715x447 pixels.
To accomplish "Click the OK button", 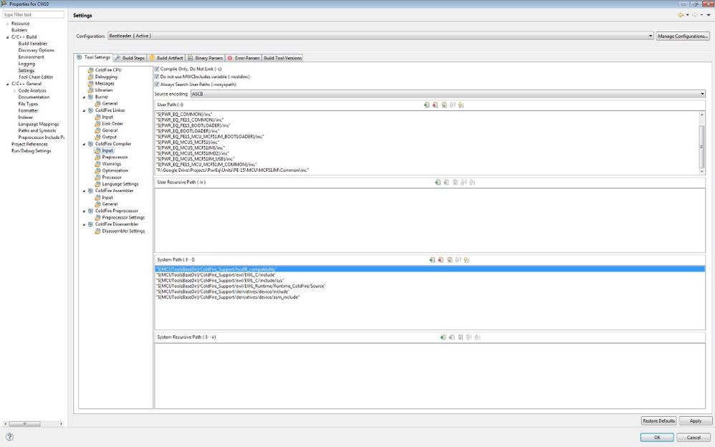I will 657,437.
